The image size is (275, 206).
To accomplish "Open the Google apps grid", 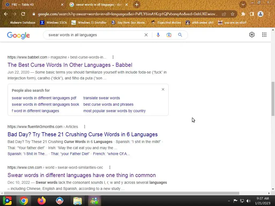I will coord(264,35).
